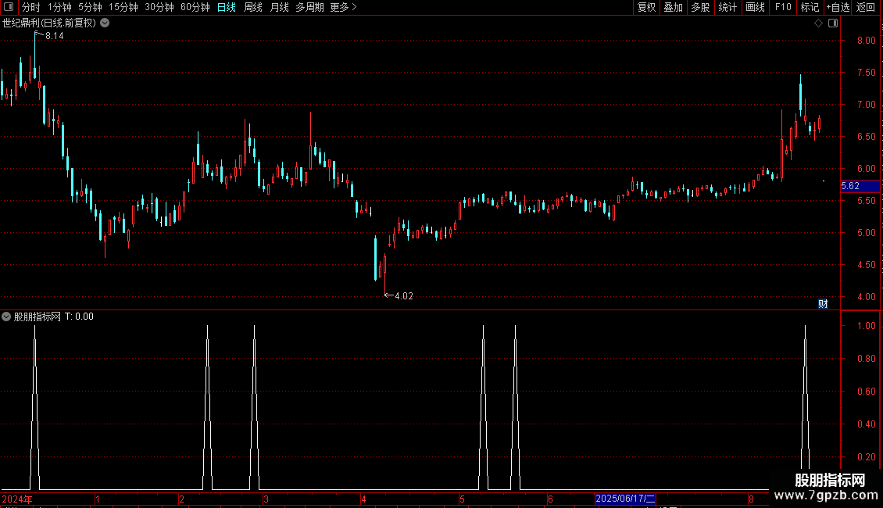Click 返回 to go back

866,7
